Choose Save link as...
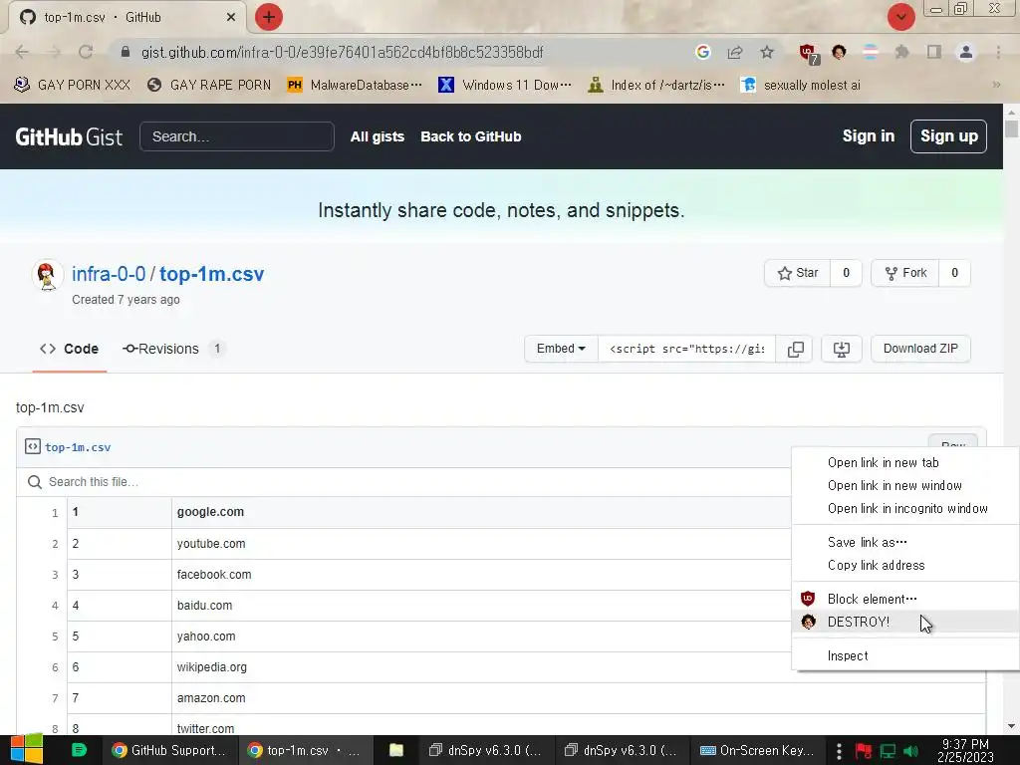Screen dimensions: 1020x765 [904, 542]
